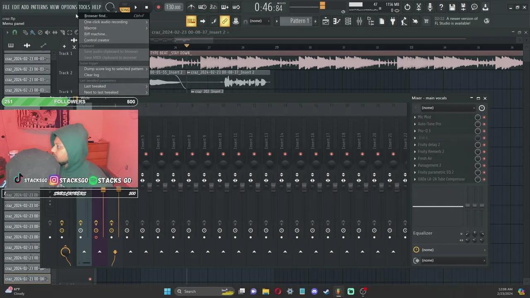Image resolution: width=530 pixels, height=298 pixels.
Task: Open the Playlist view icon
Action: pos(326,21)
